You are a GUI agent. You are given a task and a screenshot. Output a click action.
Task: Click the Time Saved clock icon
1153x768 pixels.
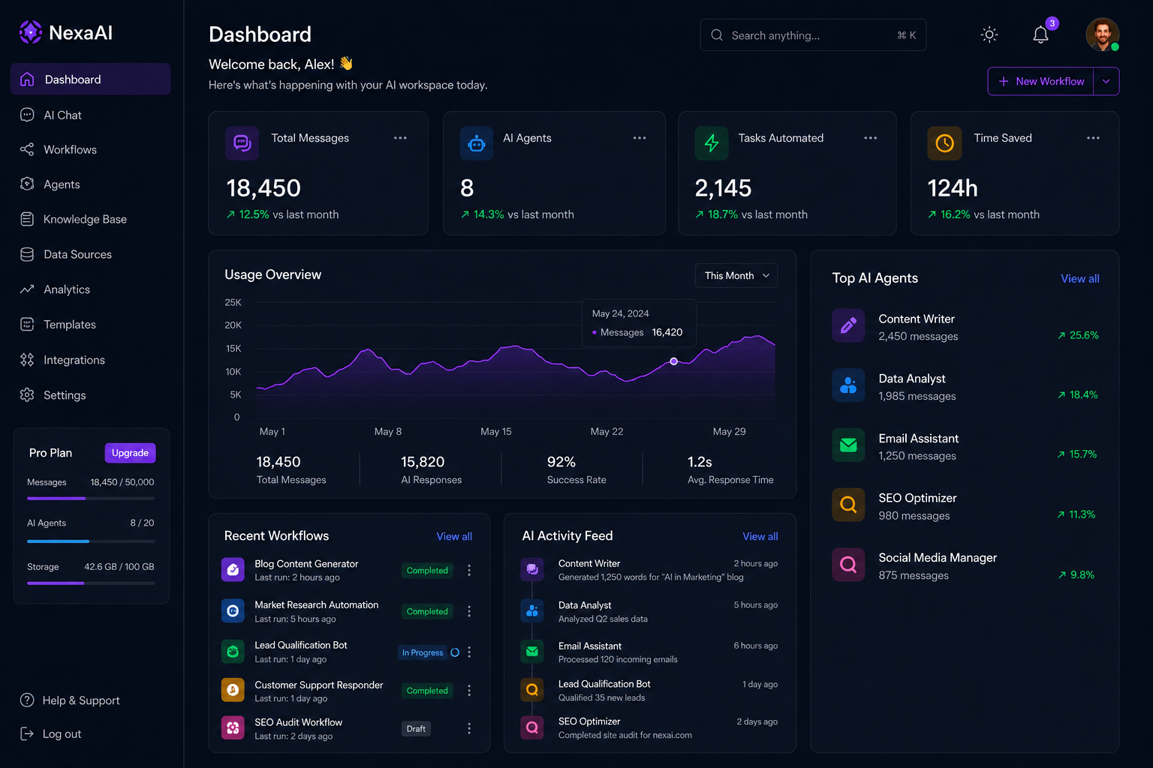pos(944,142)
